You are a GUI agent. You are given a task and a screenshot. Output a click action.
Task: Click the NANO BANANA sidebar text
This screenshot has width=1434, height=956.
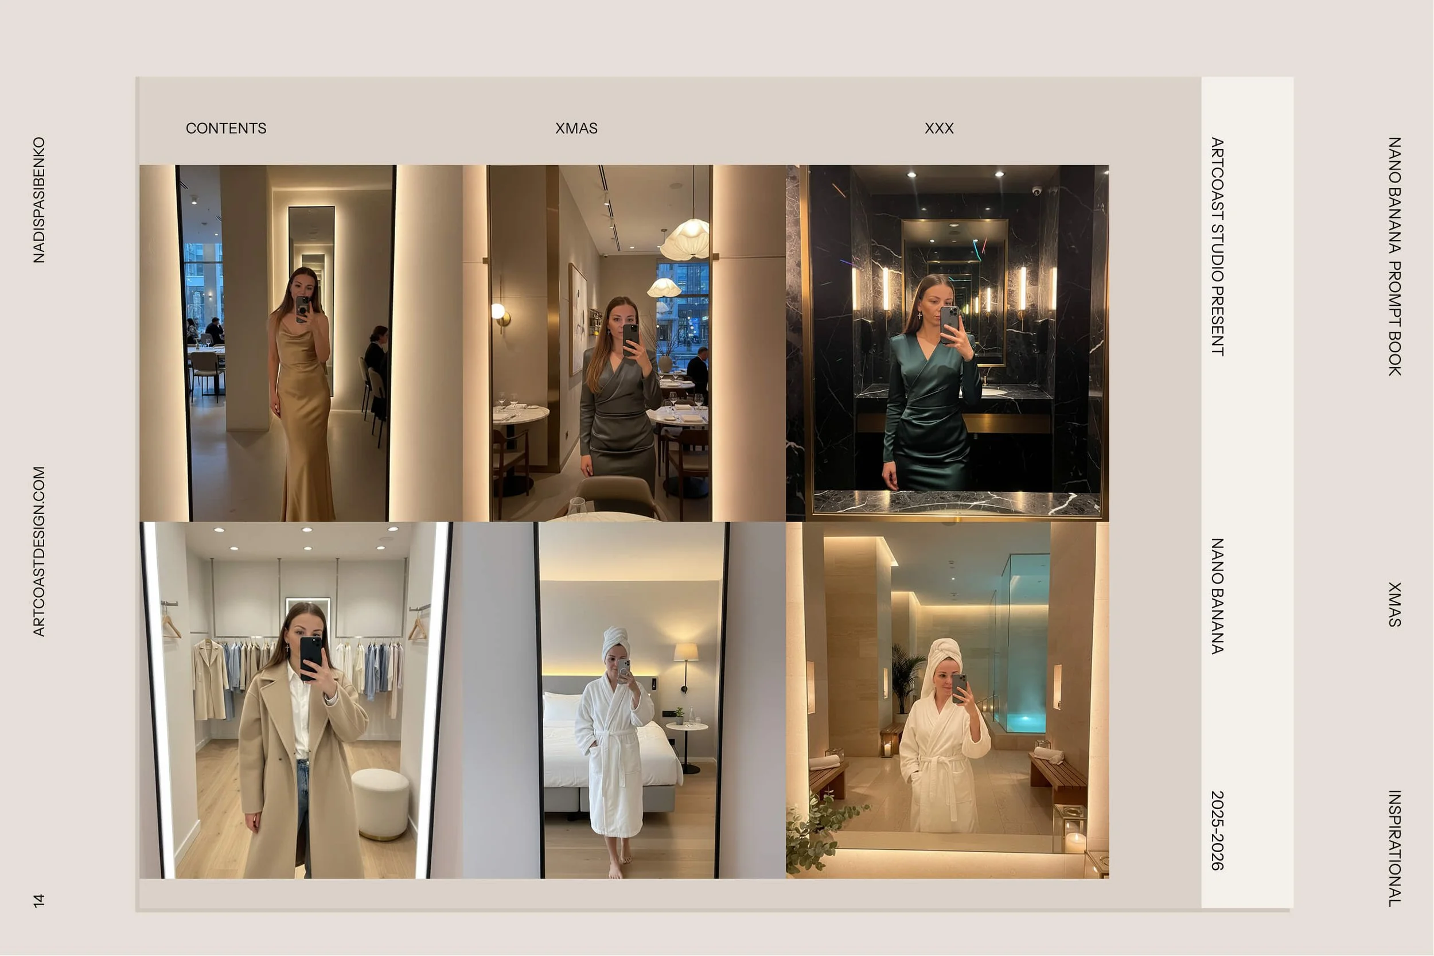click(x=1217, y=596)
